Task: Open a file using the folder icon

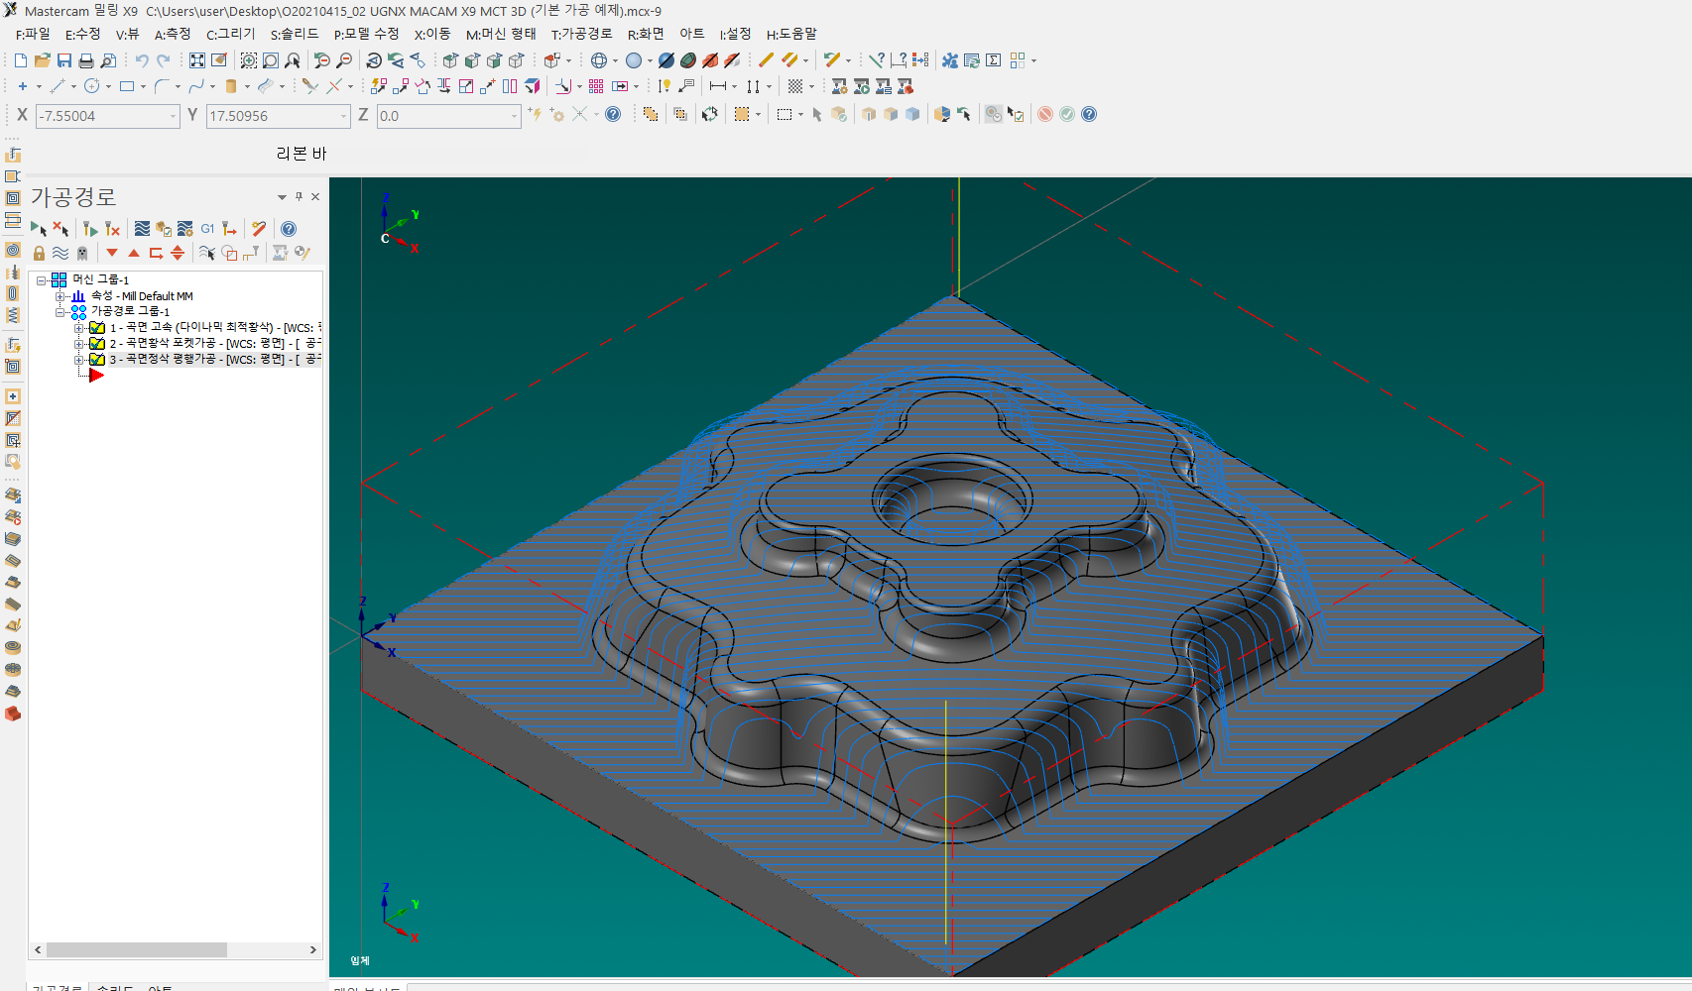Action: [x=42, y=60]
